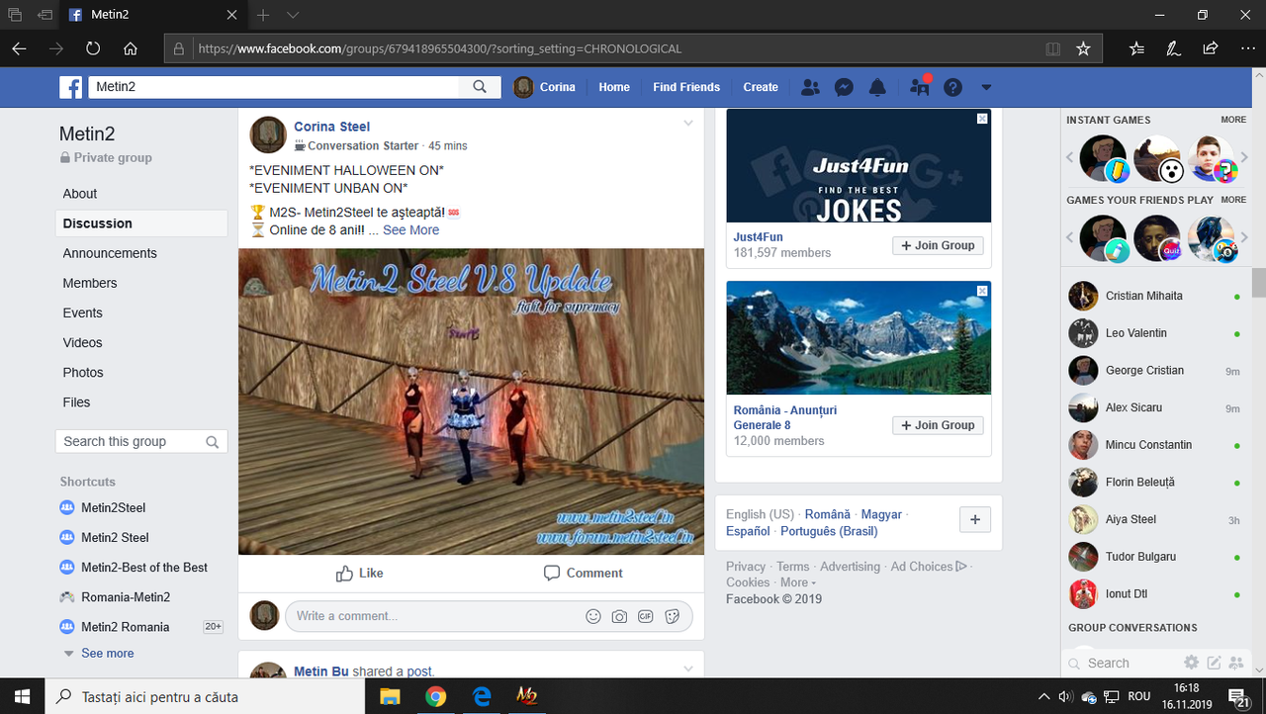1266x714 pixels.
Task: Click the browser Back arrow
Action: click(x=19, y=48)
